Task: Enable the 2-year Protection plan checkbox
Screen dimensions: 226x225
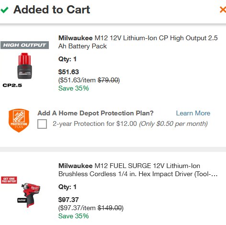Action: pos(42,124)
